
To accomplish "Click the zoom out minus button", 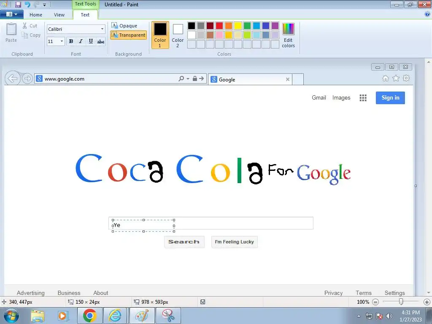I will click(x=375, y=302).
